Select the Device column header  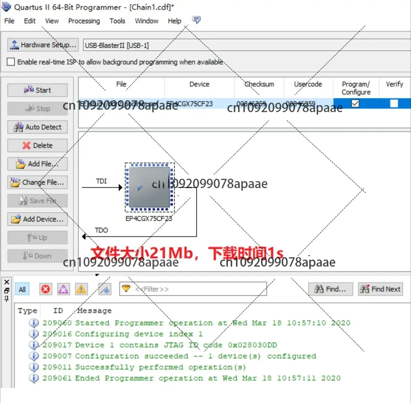tap(199, 88)
